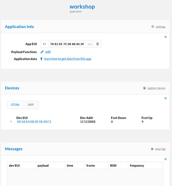
Task: Click the register device icon
Action: [x=144, y=88]
